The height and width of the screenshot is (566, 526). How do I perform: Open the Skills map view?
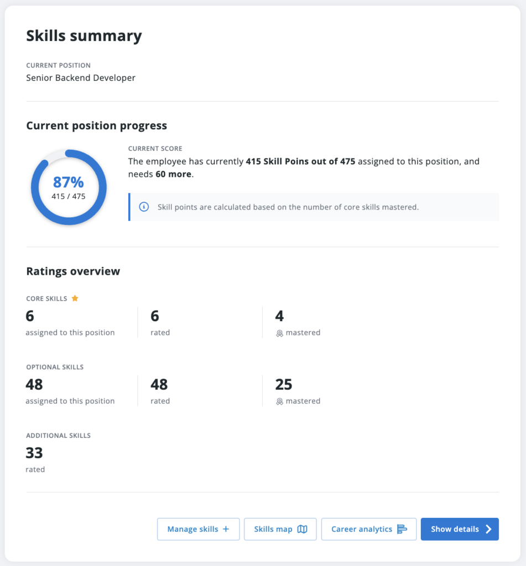pos(280,529)
